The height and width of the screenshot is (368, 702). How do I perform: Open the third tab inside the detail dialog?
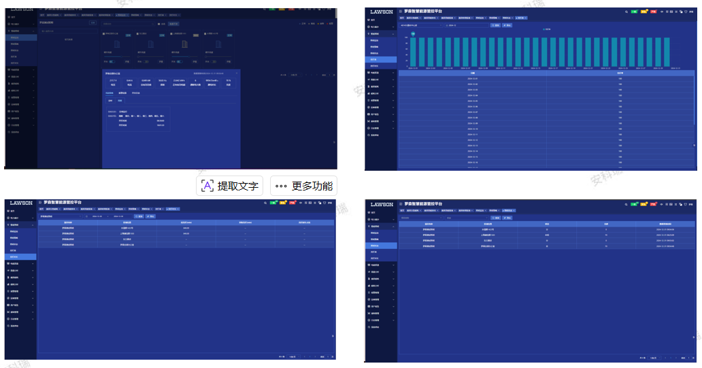[135, 93]
